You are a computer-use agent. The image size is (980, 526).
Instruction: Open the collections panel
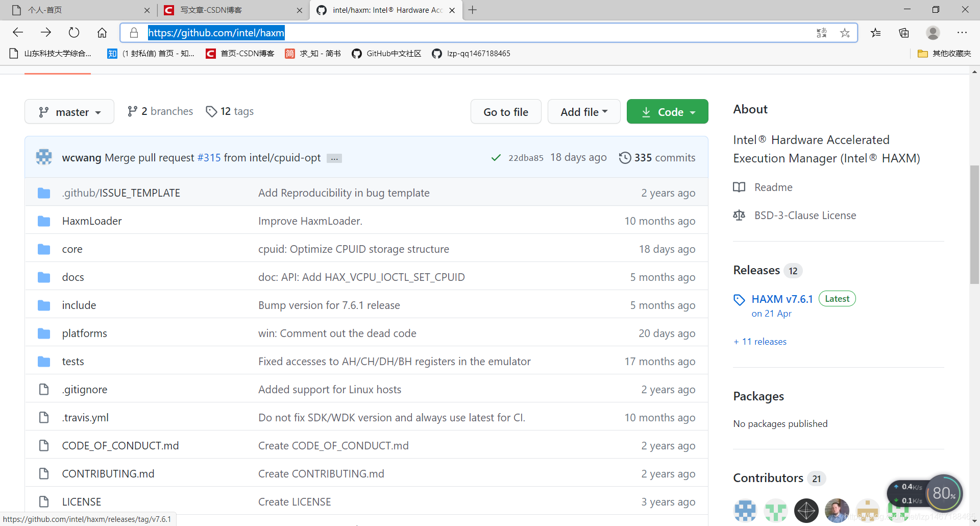click(904, 33)
